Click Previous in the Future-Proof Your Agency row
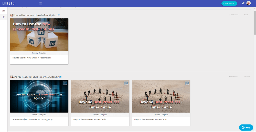256x132 pixels. [234, 76]
